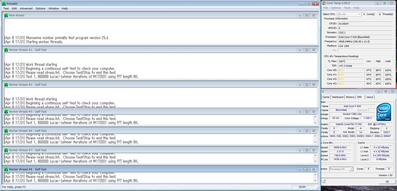The width and height of the screenshot is (397, 191).
Task: Click the Worker thread #8 window icon
Action: point(6,169)
